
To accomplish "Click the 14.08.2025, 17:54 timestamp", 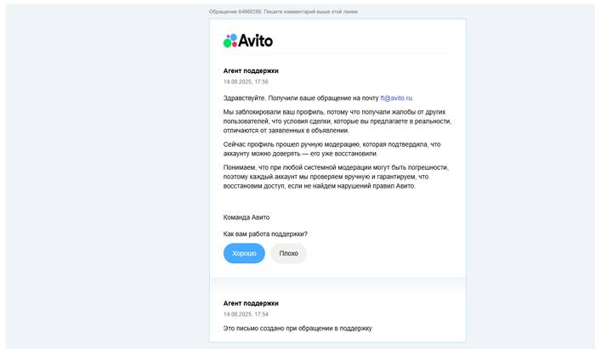I will pyautogui.click(x=246, y=314).
